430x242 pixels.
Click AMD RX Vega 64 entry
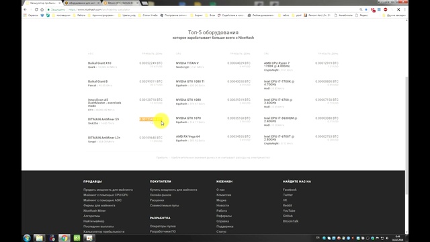(188, 136)
